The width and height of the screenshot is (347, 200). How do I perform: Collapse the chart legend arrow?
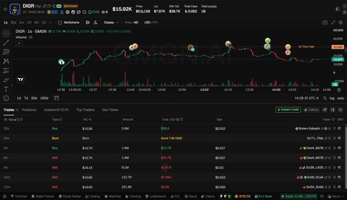tap(19, 43)
